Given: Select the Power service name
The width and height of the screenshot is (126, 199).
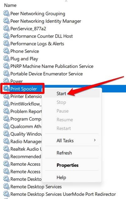Looking at the screenshot, I should [17, 81].
